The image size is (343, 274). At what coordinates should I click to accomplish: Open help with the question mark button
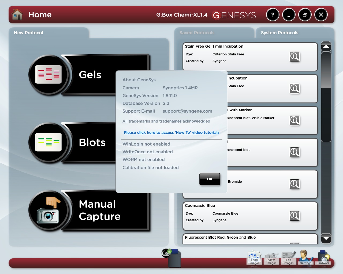(x=273, y=15)
